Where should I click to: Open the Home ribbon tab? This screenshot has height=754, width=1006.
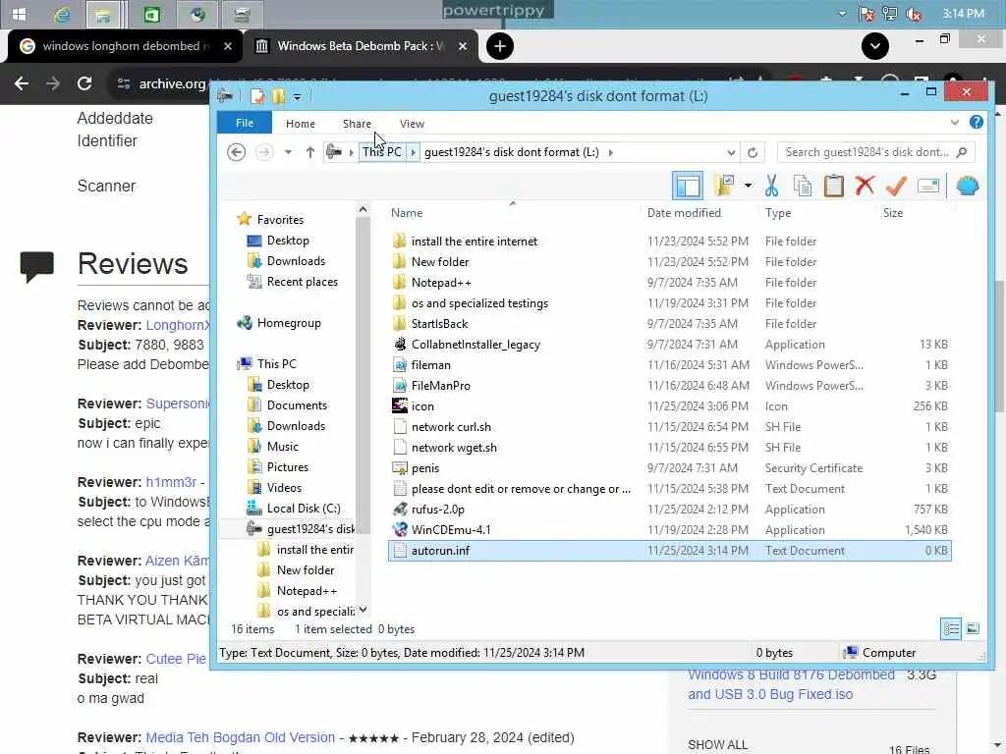(x=301, y=124)
